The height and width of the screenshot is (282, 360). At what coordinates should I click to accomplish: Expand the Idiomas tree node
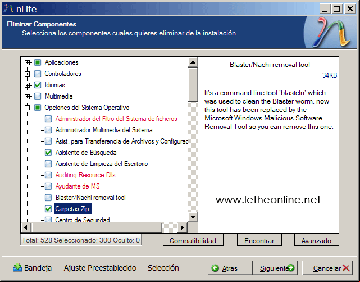point(27,85)
